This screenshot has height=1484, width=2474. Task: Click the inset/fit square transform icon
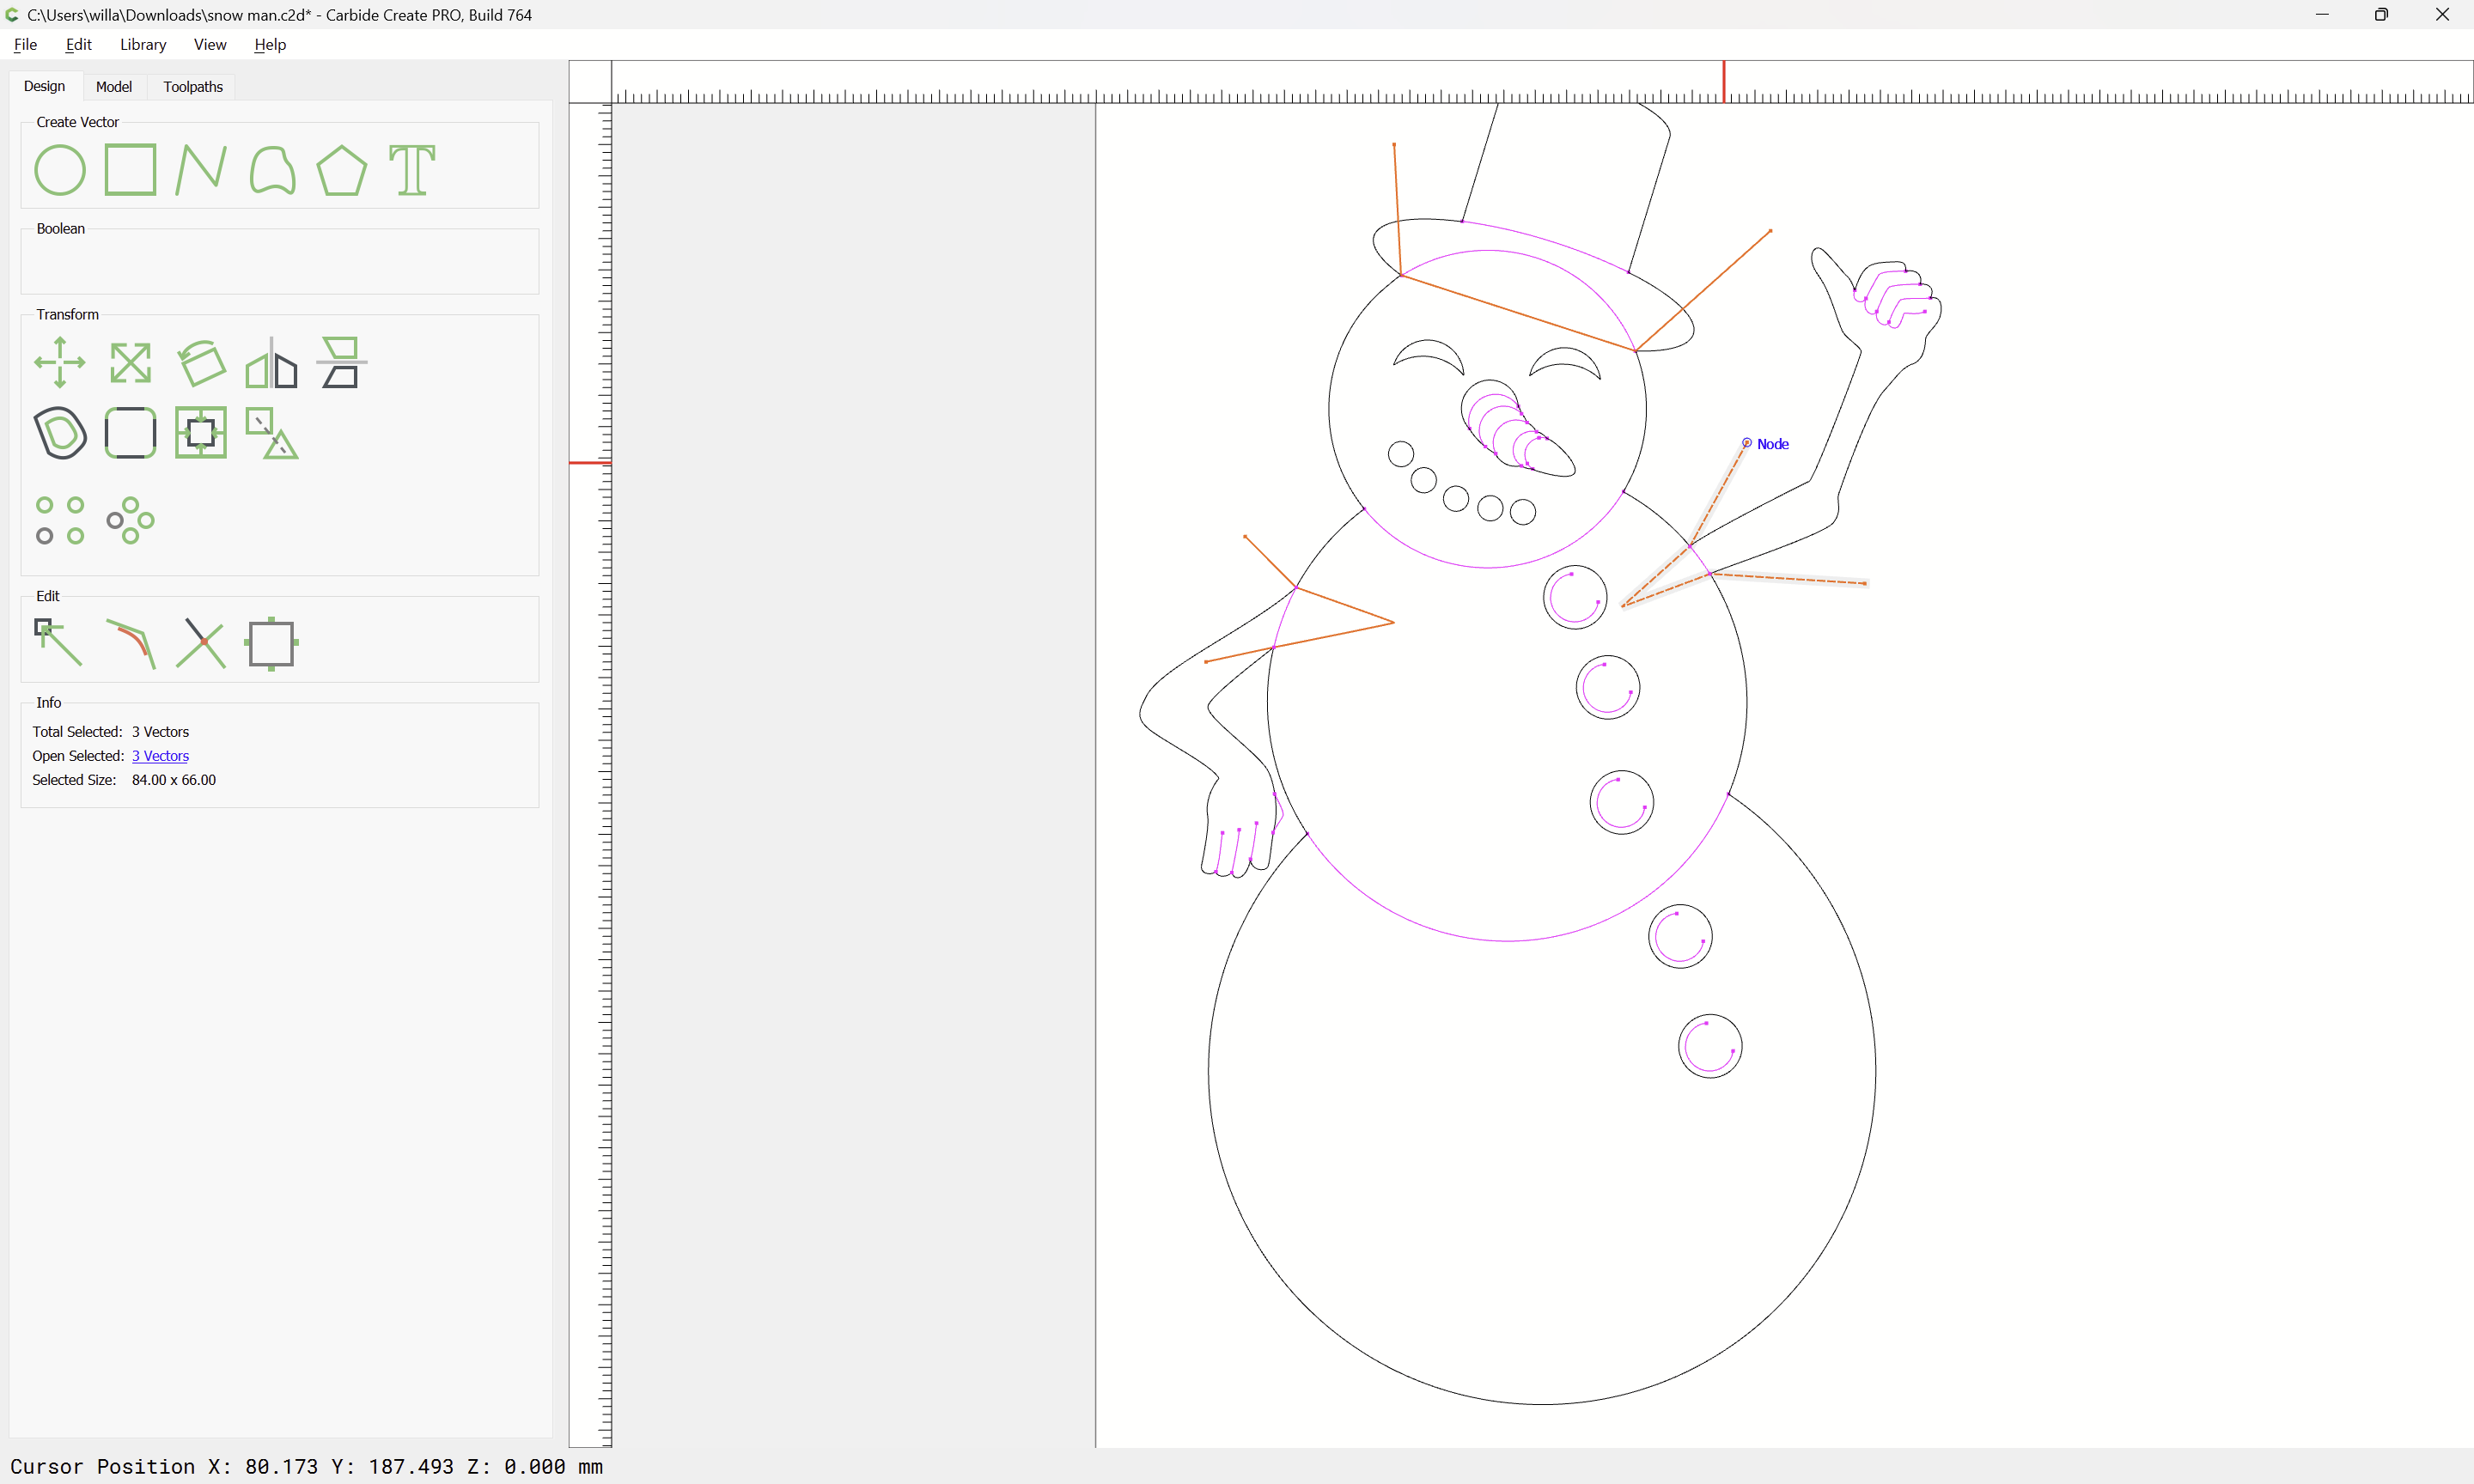point(201,433)
